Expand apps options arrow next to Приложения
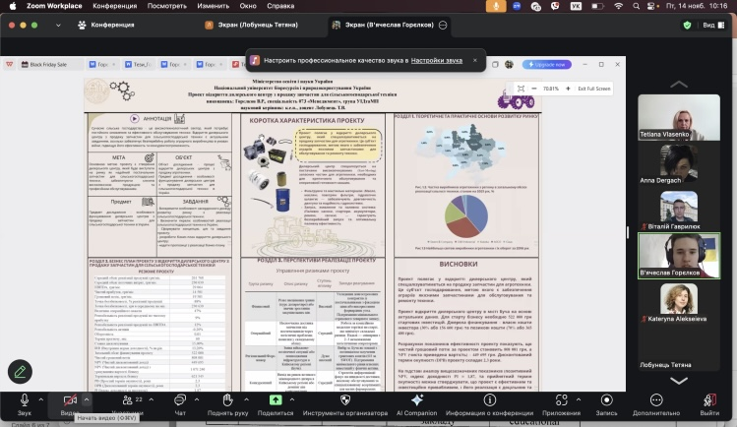This screenshot has height=427, width=737. pos(579,399)
